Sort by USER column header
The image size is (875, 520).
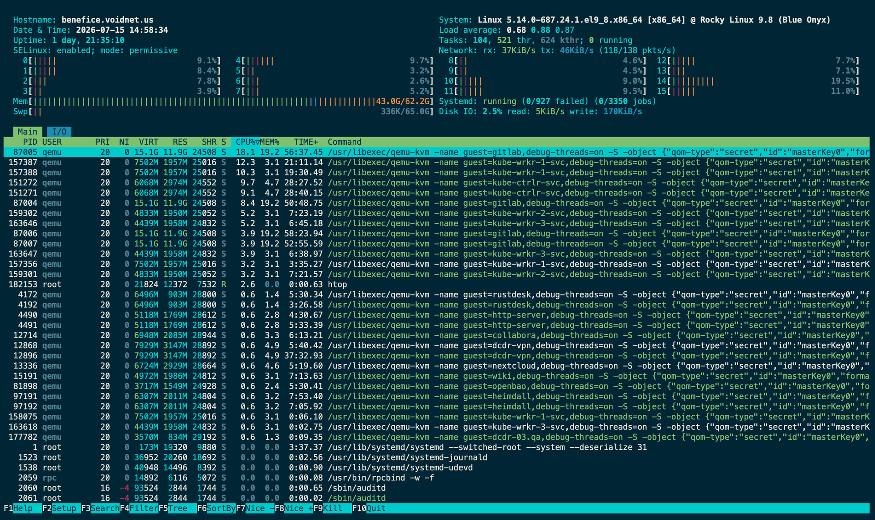pos(52,142)
